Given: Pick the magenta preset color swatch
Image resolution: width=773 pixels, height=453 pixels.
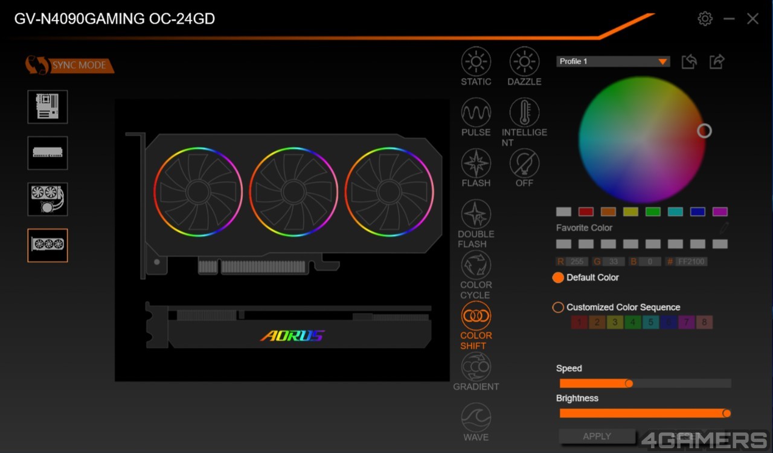Looking at the screenshot, I should pyautogui.click(x=720, y=212).
